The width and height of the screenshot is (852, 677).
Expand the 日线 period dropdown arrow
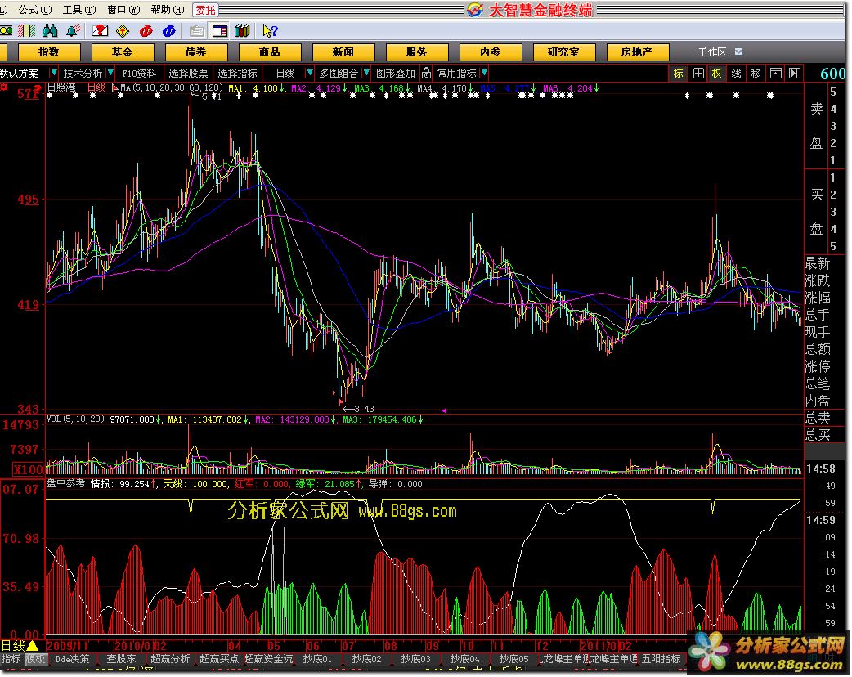pos(310,72)
